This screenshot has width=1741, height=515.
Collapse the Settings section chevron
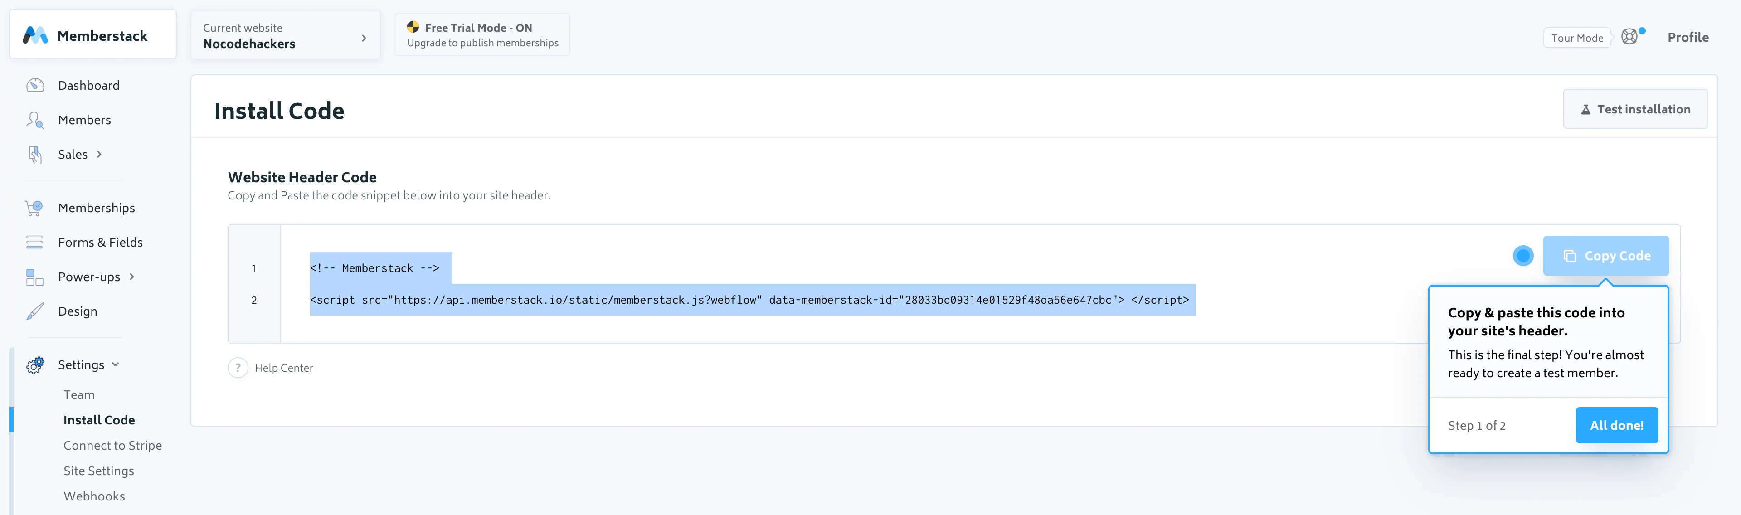click(116, 364)
